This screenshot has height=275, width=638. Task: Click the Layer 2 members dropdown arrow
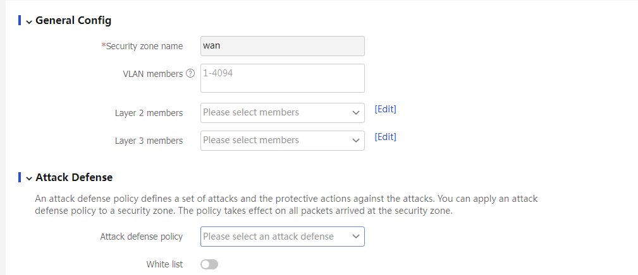tap(355, 113)
